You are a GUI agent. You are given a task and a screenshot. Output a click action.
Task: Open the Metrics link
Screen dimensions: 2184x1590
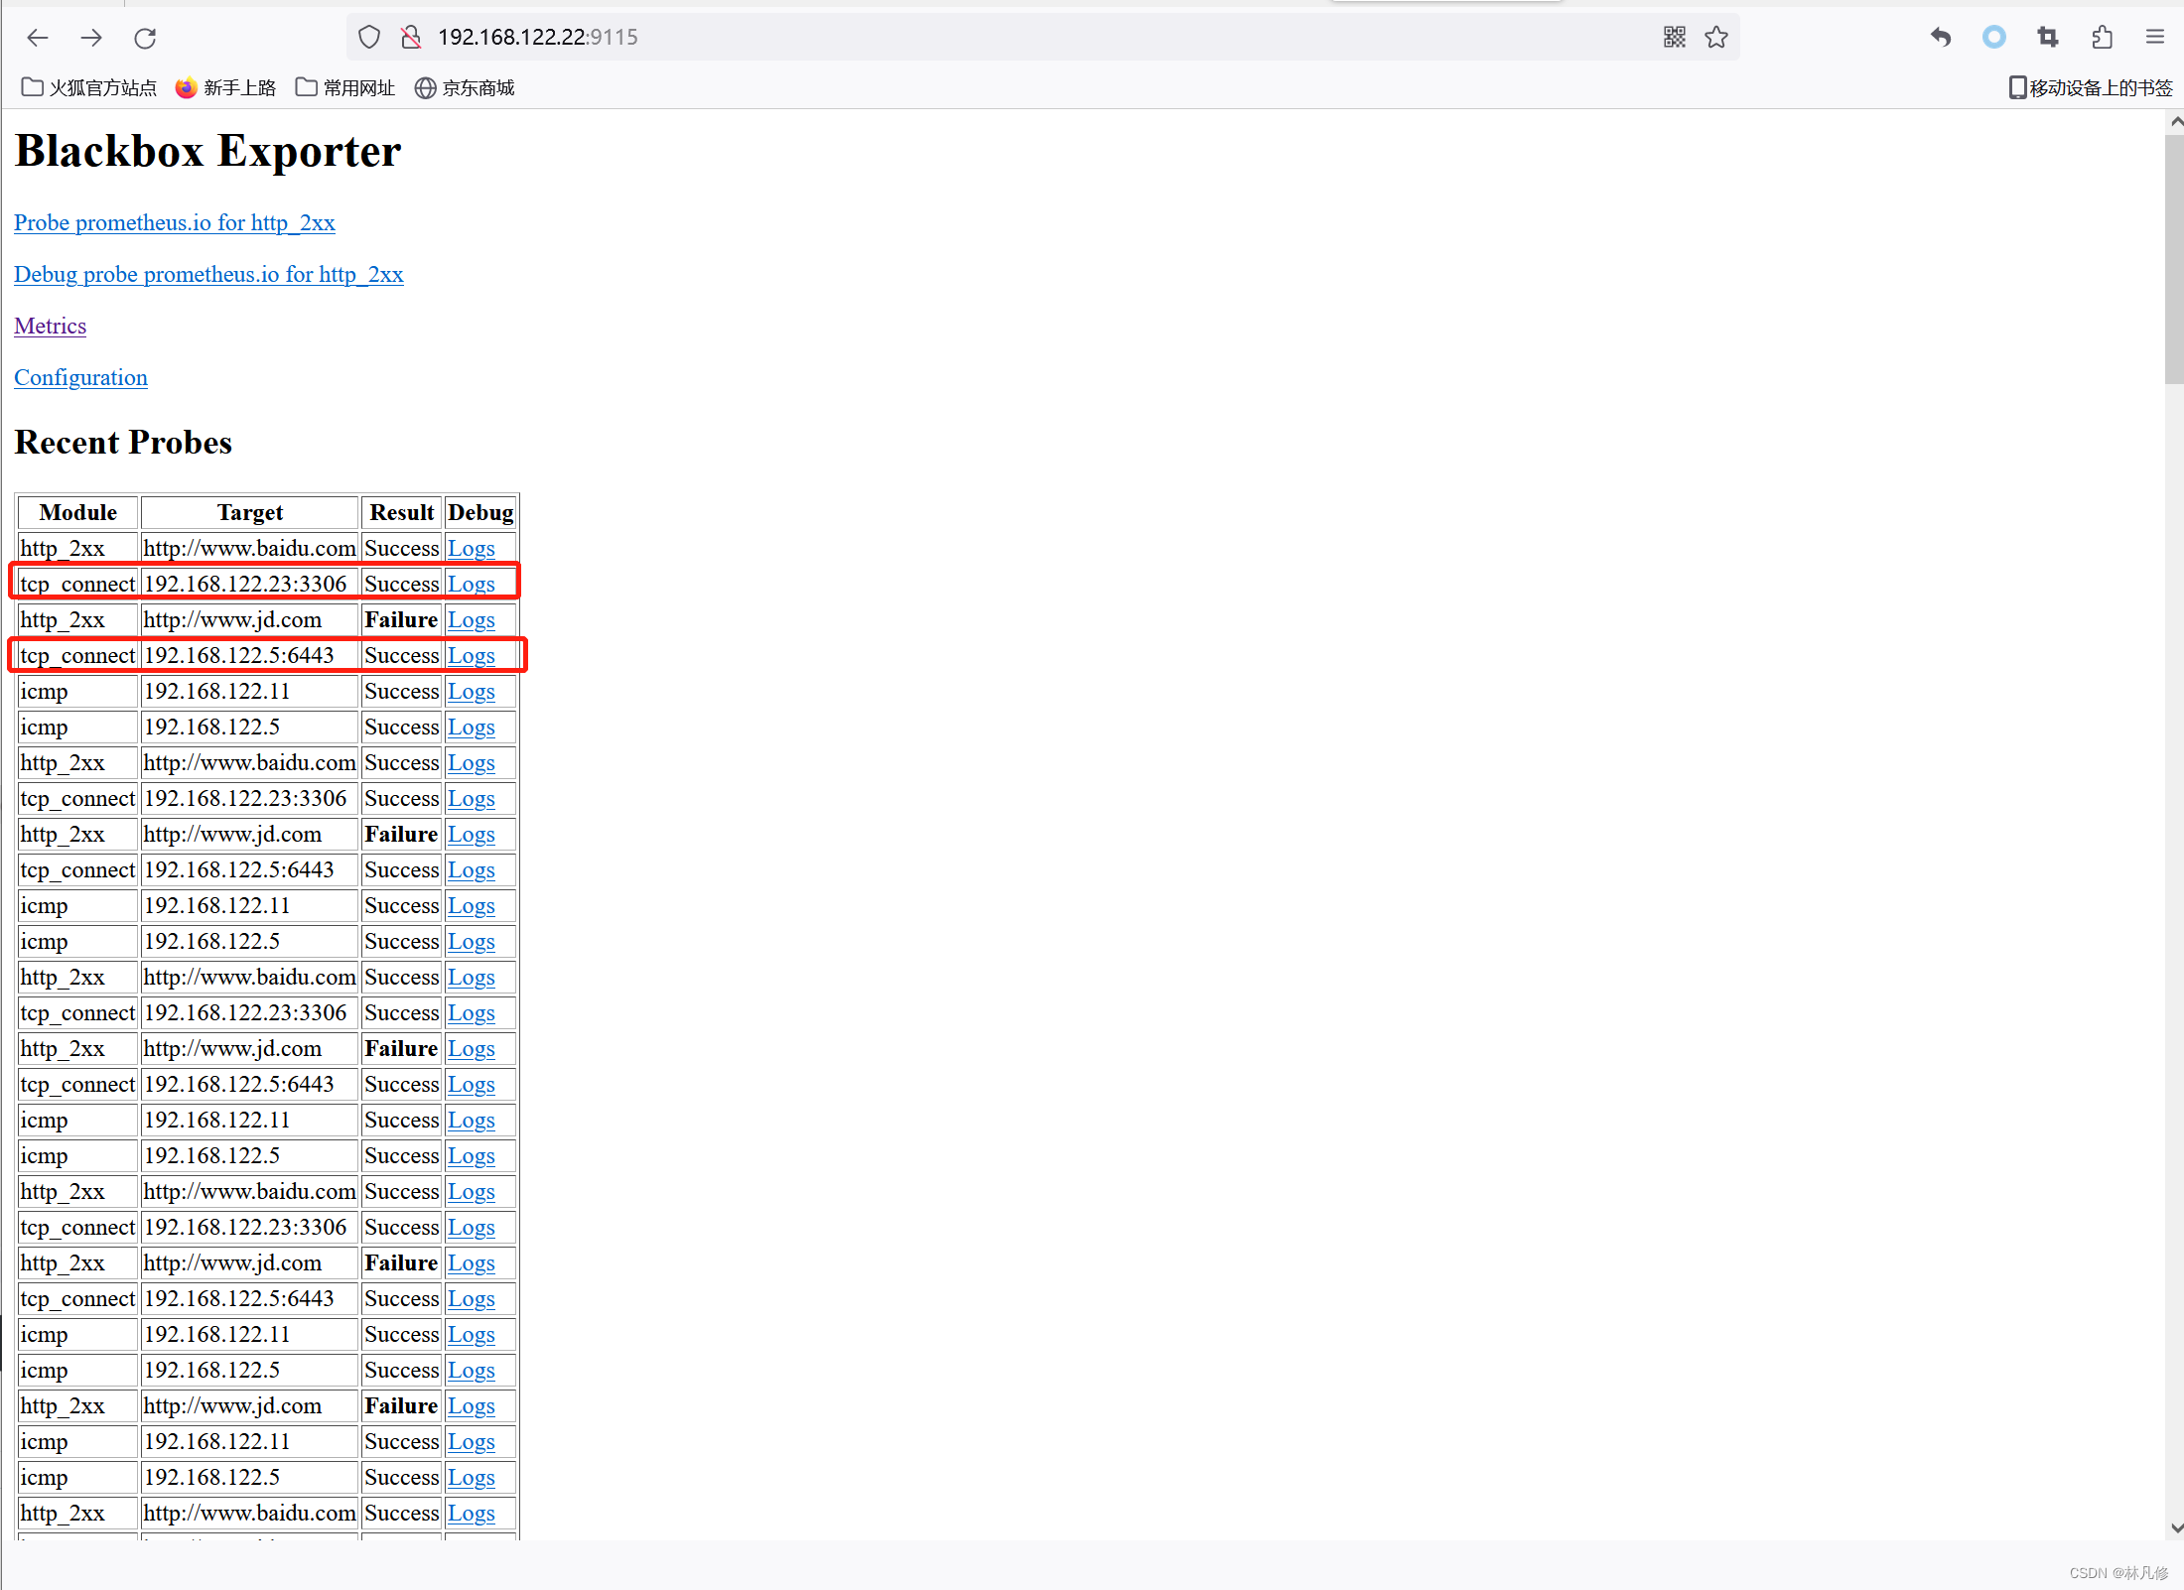click(50, 327)
